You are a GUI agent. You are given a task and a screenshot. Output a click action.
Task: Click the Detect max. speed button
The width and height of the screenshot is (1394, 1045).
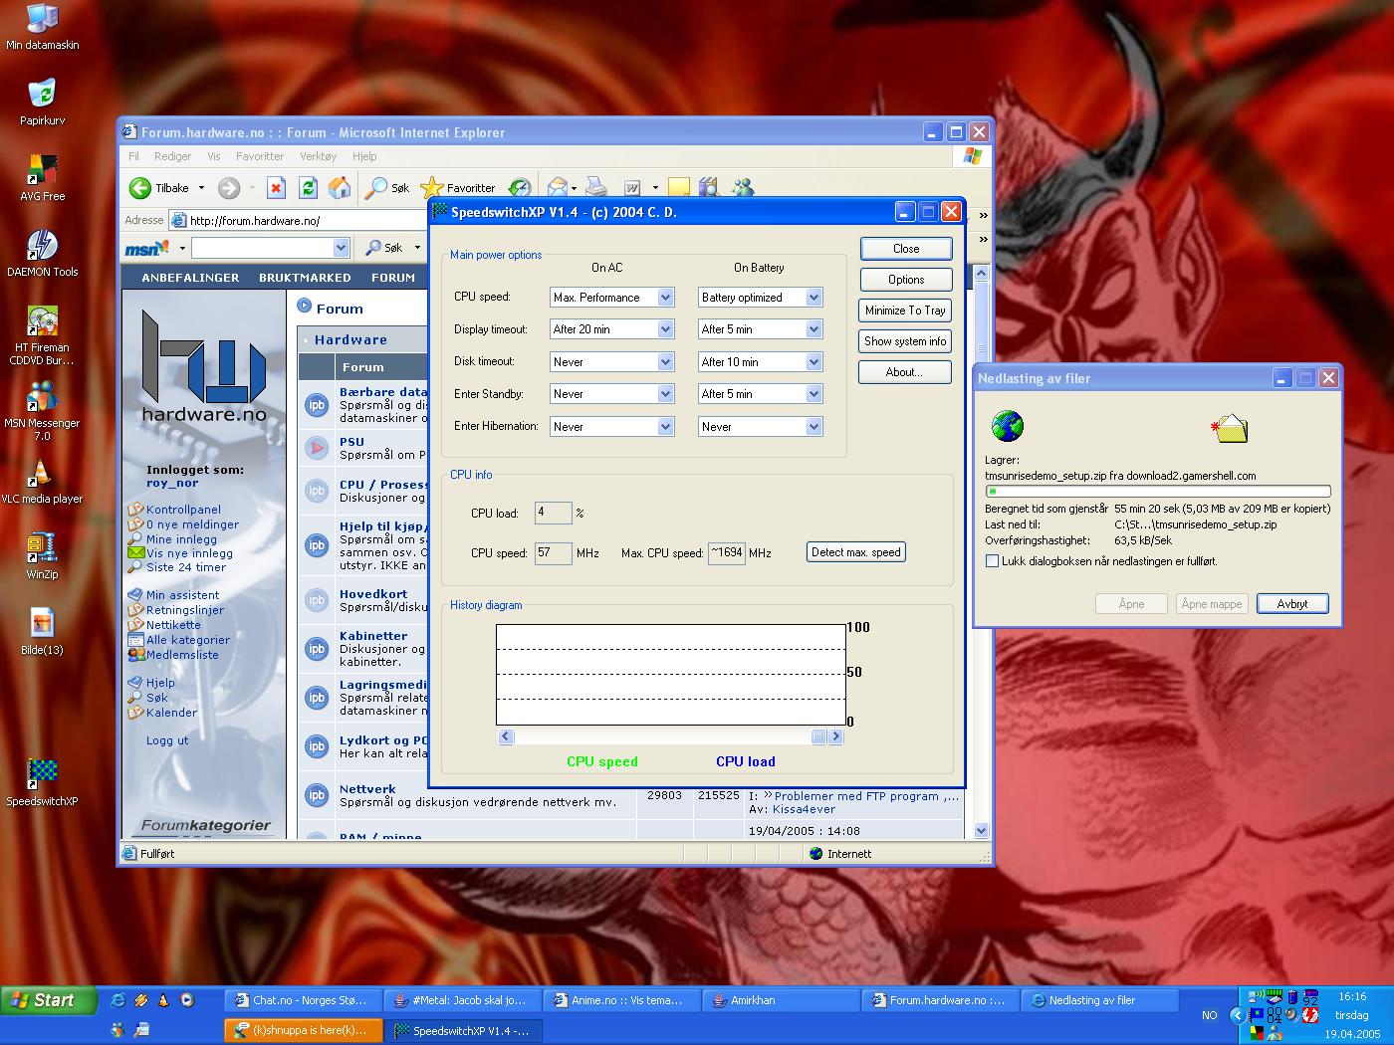(x=855, y=552)
